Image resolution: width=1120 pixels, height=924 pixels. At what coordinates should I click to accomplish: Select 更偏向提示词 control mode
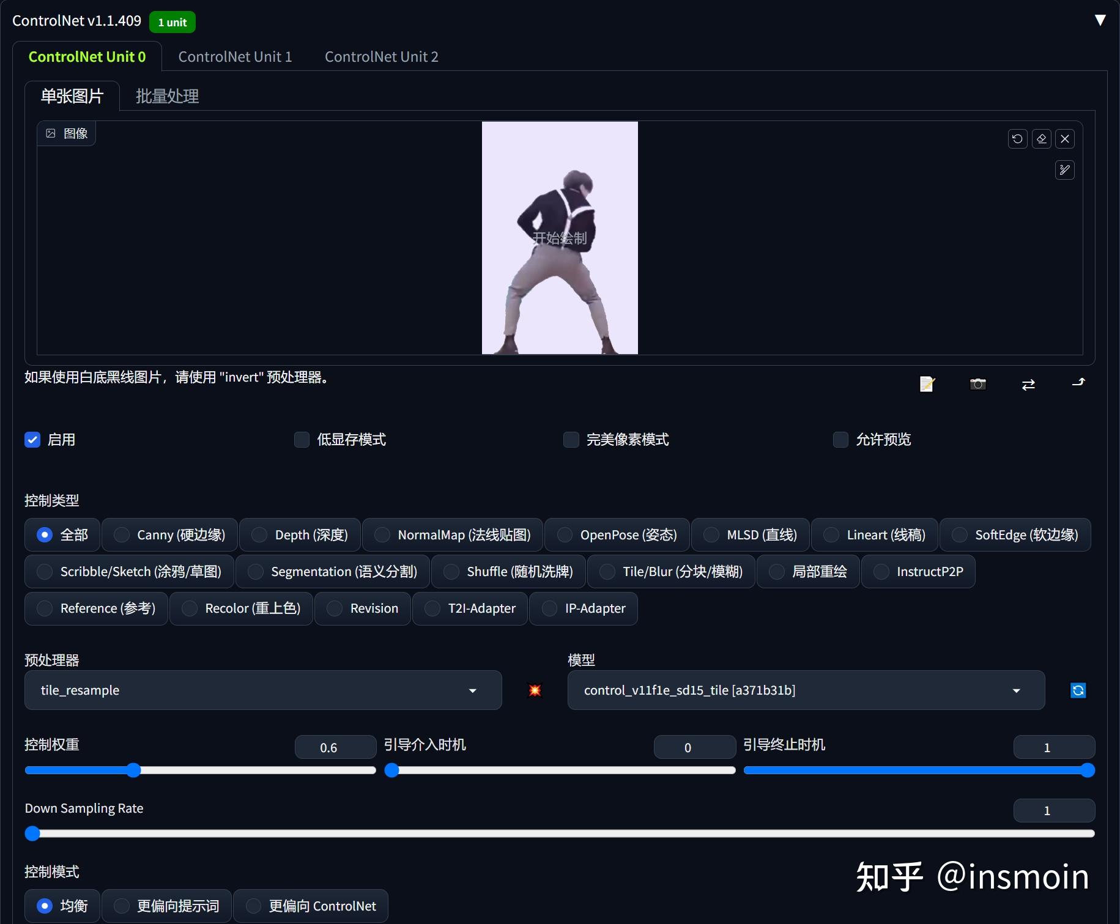(x=166, y=906)
